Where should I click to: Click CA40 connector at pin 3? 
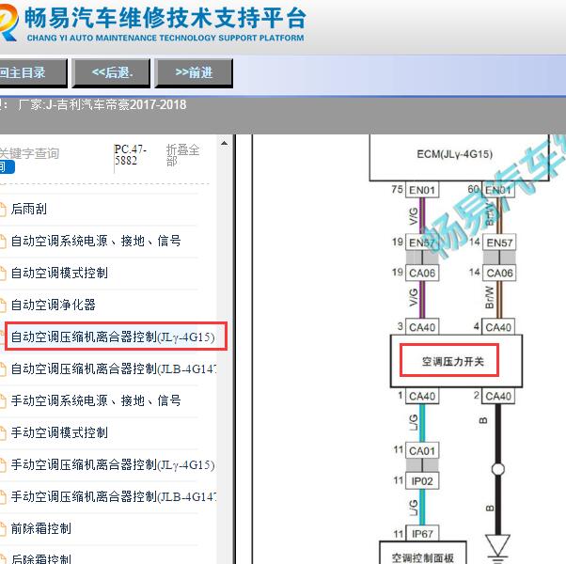[x=422, y=327]
